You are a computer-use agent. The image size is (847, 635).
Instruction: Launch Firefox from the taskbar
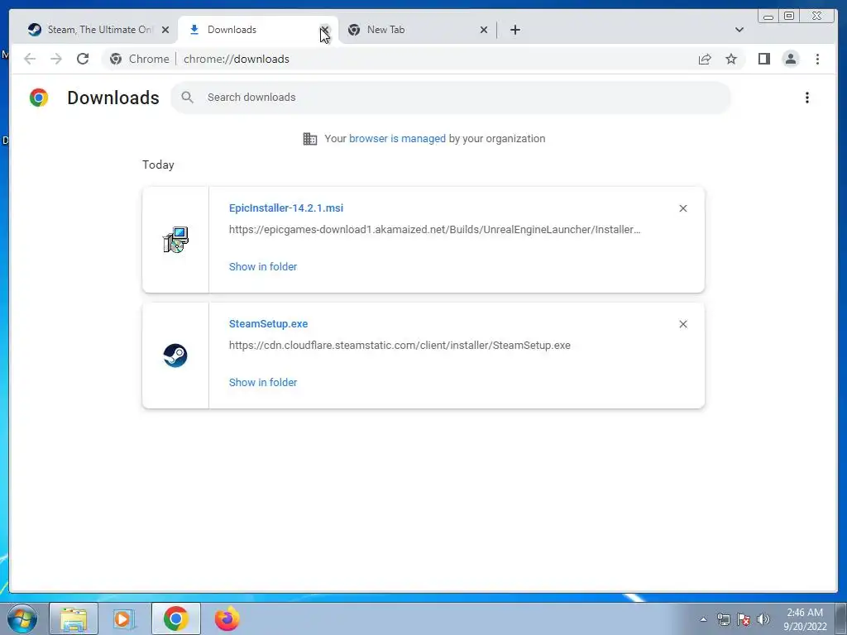pyautogui.click(x=227, y=618)
